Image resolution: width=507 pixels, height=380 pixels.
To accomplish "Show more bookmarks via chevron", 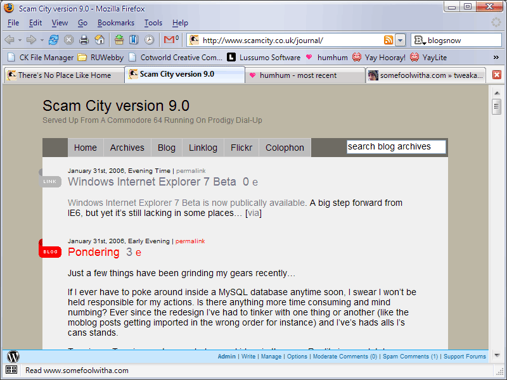I will point(496,58).
